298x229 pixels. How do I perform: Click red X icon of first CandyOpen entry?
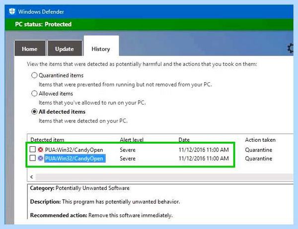tap(41, 150)
